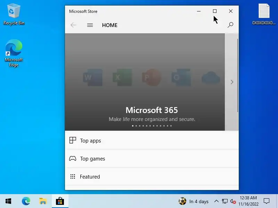Open the soccer ball news widget
The width and height of the screenshot is (278, 208).
pos(182,201)
